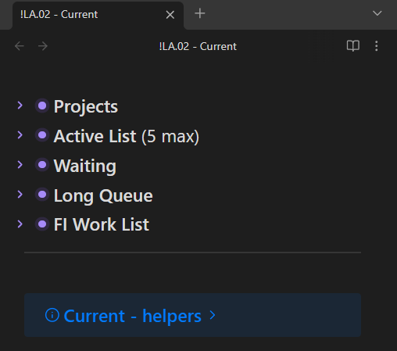Viewport: 397px width, 351px height.
Task: Navigate forward with the right arrow
Action: coord(43,46)
